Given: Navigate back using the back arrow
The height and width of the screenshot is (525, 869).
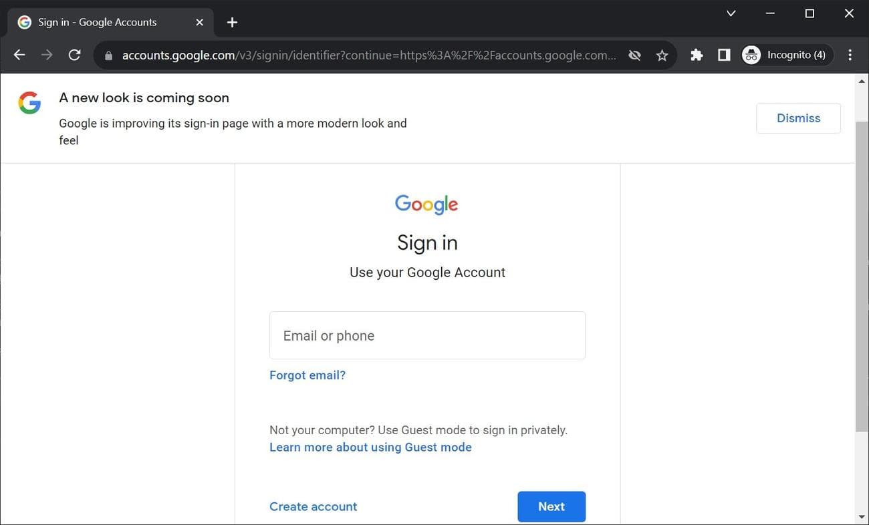Looking at the screenshot, I should click(x=19, y=55).
